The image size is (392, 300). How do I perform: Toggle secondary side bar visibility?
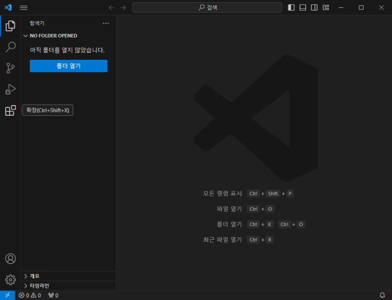coord(314,7)
